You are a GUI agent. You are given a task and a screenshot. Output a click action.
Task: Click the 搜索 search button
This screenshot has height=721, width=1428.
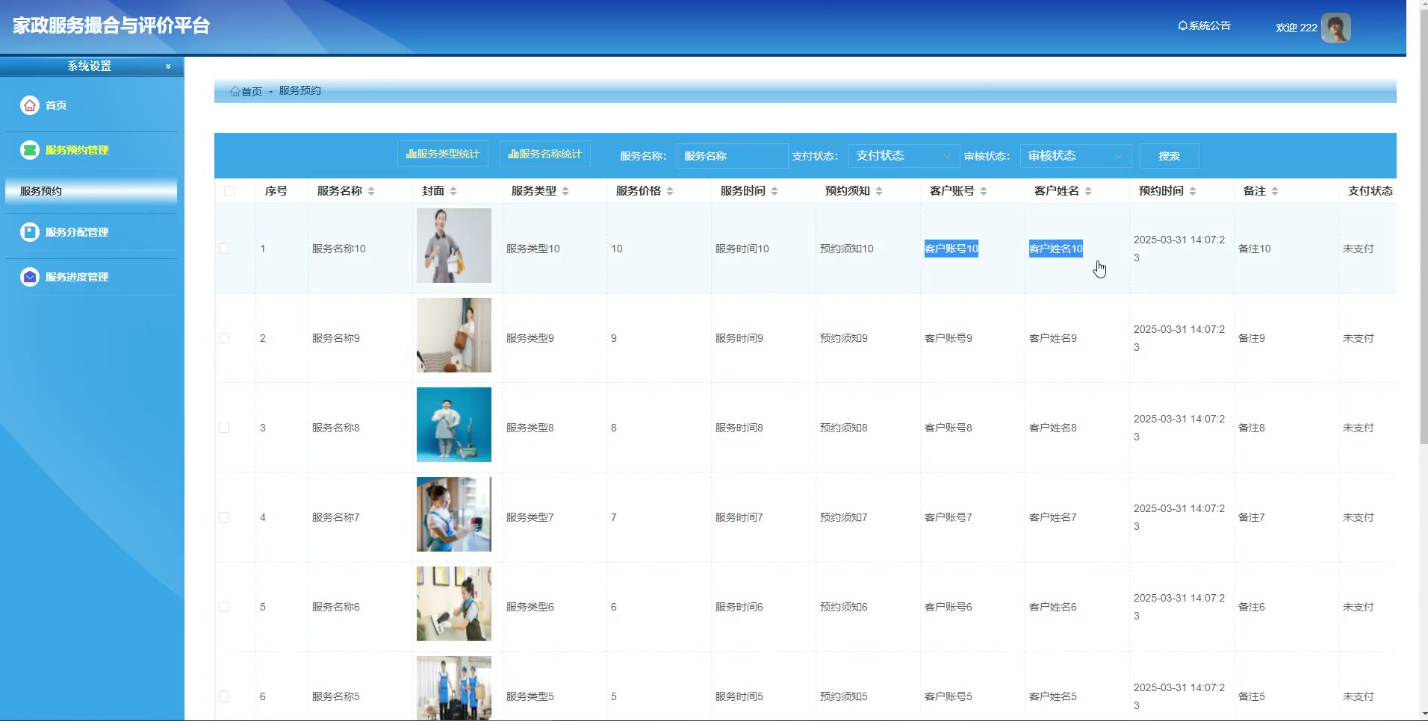[x=1169, y=156]
